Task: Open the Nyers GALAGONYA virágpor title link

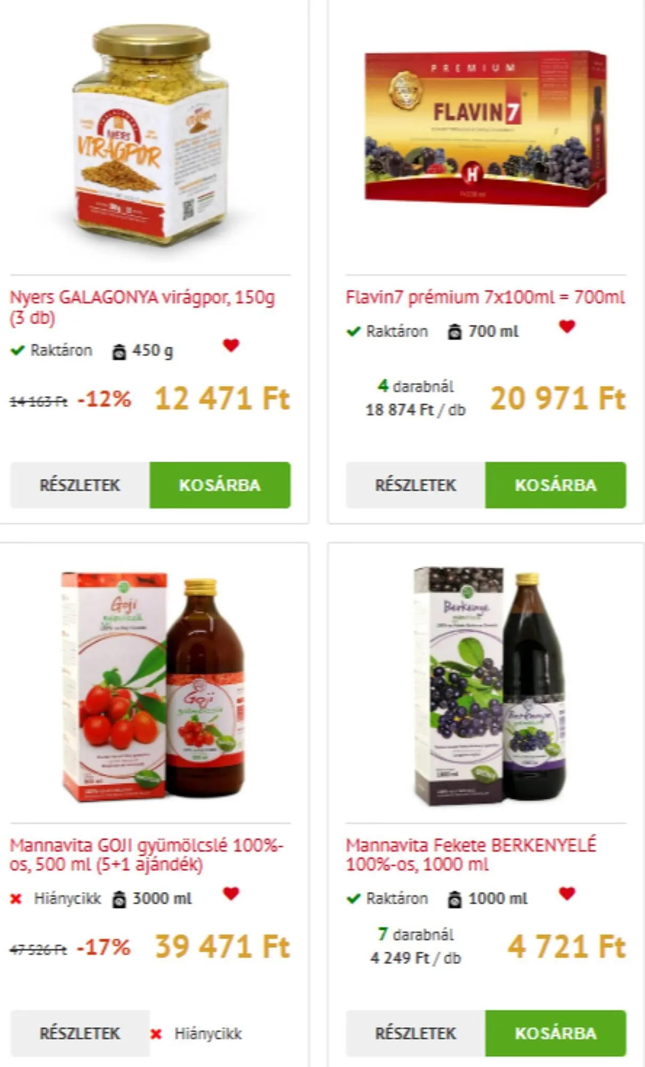Action: pos(142,307)
